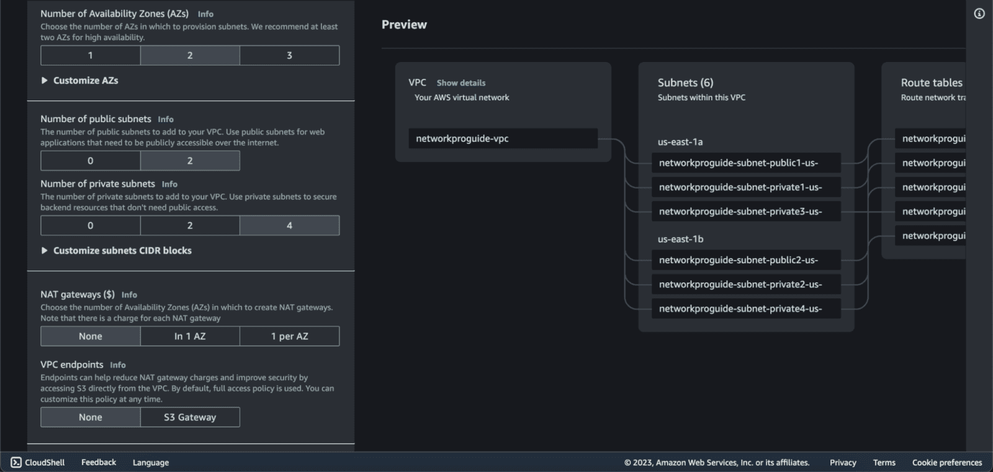Select 1 Availability Zone option

[91, 55]
